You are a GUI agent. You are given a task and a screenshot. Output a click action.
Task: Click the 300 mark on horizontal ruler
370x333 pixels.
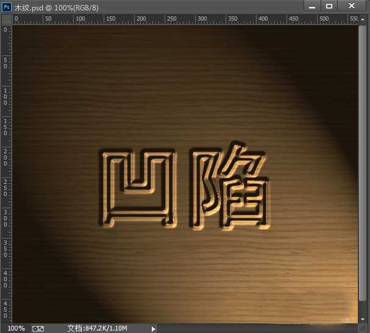coord(202,19)
